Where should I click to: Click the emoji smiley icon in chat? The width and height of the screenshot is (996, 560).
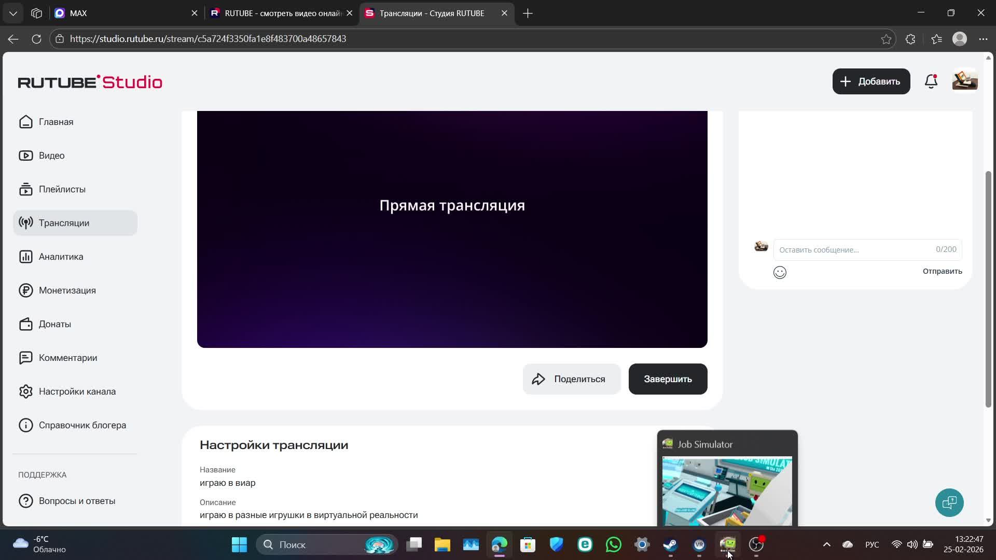click(780, 273)
